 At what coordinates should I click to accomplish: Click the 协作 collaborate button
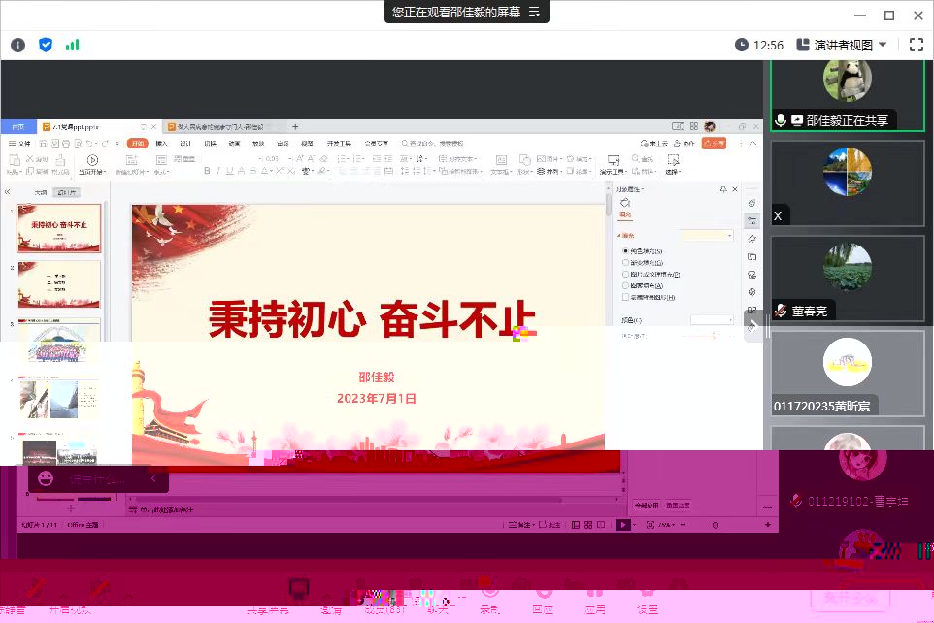pyautogui.click(x=684, y=144)
